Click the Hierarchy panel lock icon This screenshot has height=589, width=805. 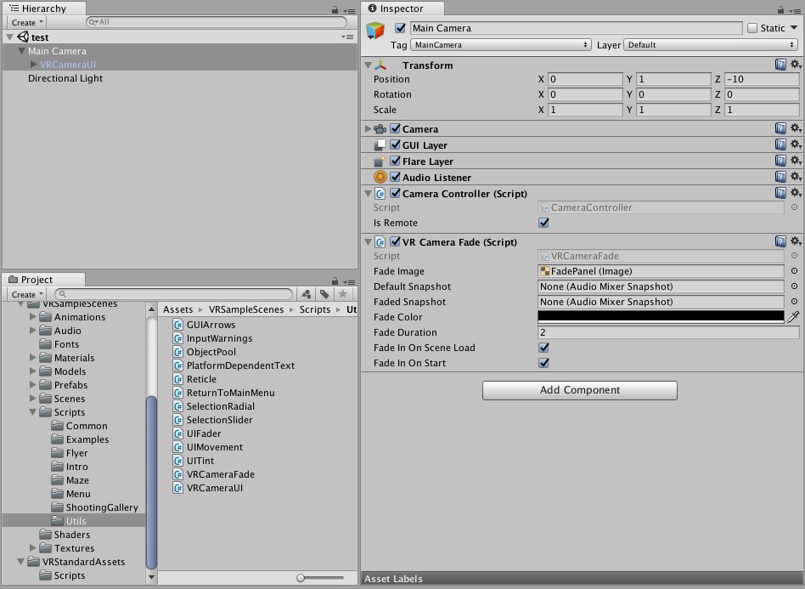335,9
